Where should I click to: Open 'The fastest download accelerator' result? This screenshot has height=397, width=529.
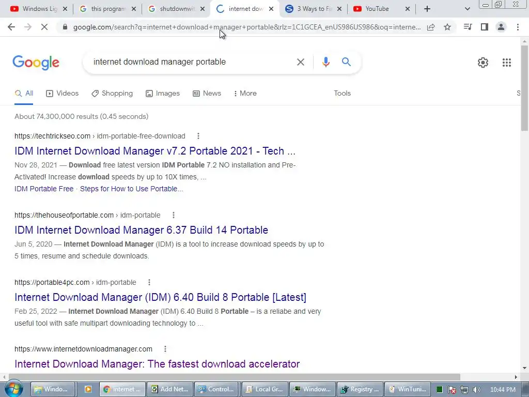click(157, 364)
